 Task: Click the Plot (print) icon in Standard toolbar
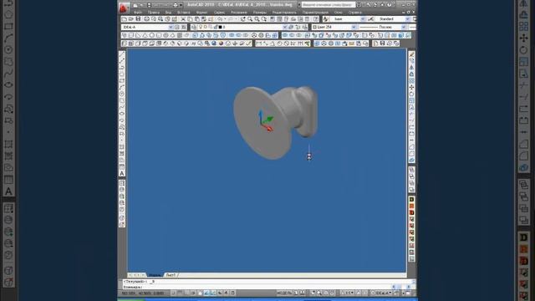pyautogui.click(x=147, y=19)
